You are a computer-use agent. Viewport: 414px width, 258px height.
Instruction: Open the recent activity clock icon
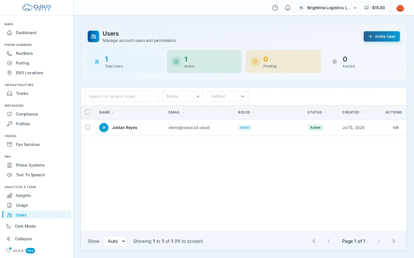coord(275,8)
